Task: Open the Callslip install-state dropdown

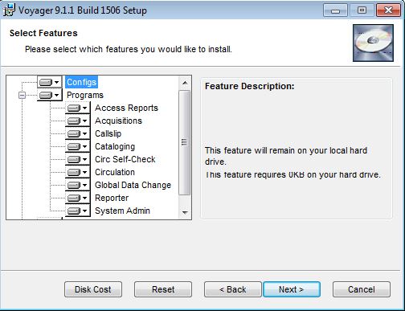Action: [78, 133]
